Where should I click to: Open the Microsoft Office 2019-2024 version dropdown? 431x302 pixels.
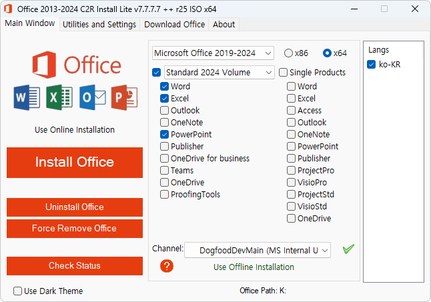213,53
